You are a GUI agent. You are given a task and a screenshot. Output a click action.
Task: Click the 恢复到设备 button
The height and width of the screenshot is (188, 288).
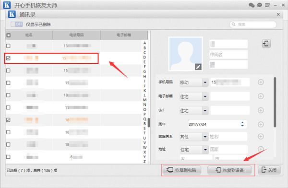pos(229,170)
